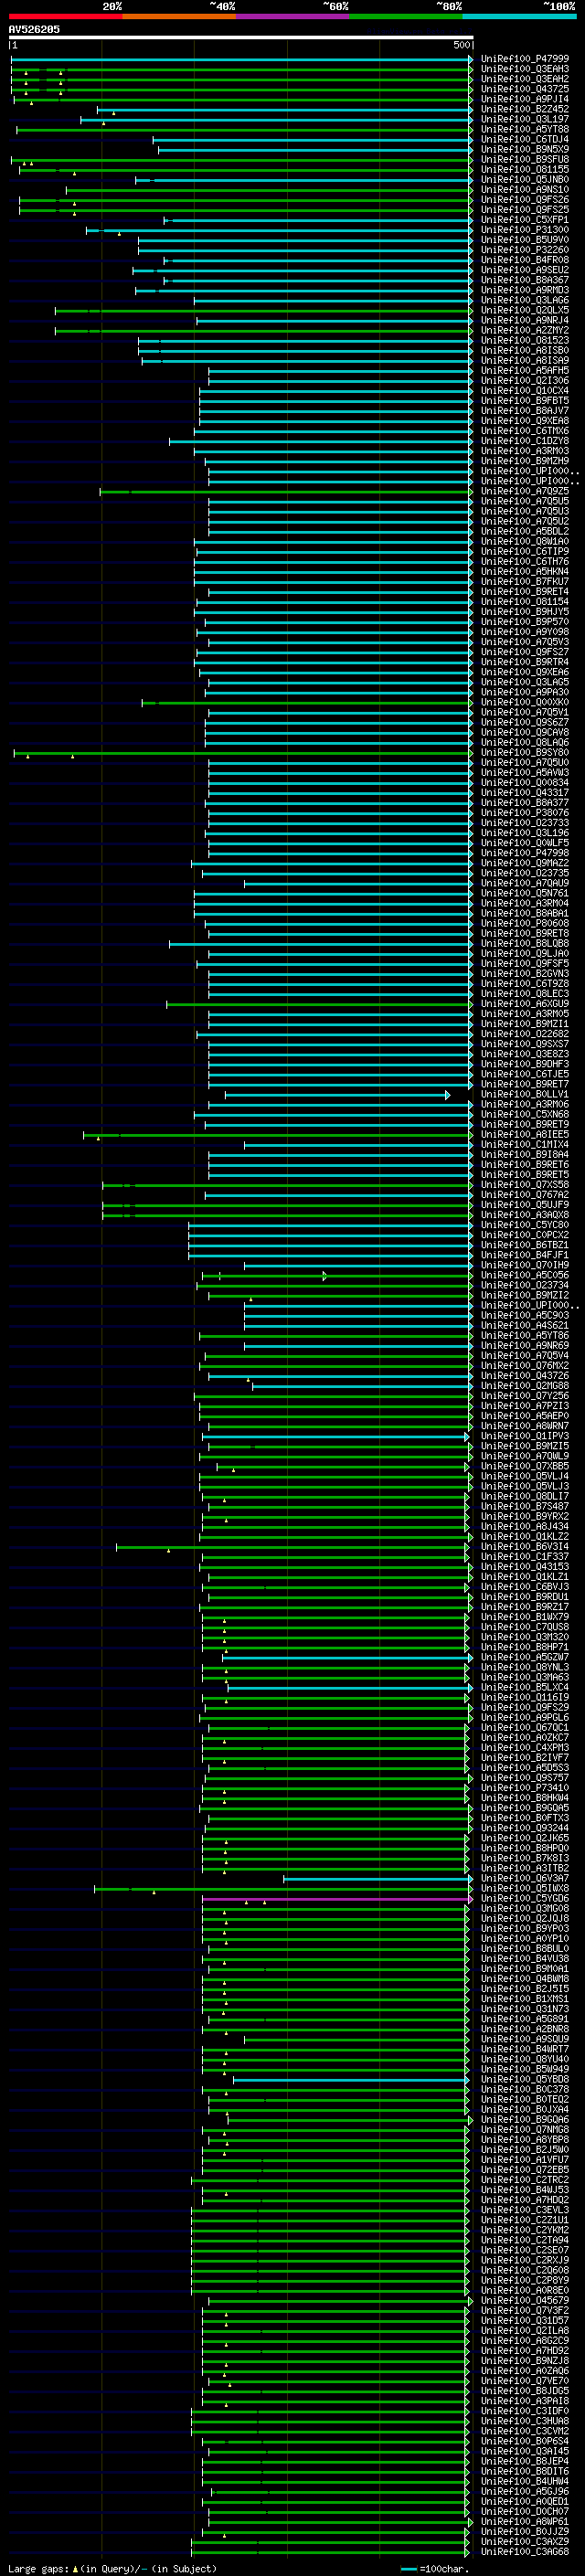This screenshot has height=2576, width=585.
Task: Select the UniRef100_Q1IPV3 label
Action: [524, 1436]
